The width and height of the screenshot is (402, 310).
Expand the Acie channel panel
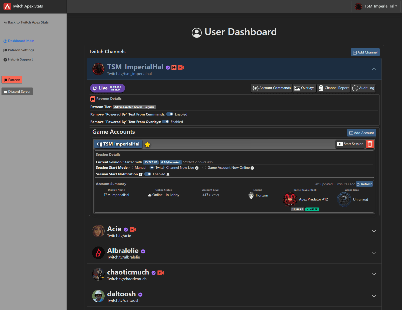click(x=374, y=231)
